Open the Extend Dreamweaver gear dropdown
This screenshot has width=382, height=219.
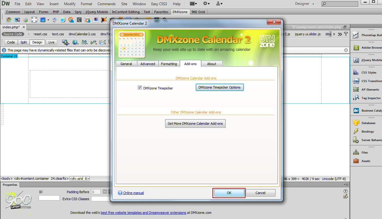tap(207, 4)
